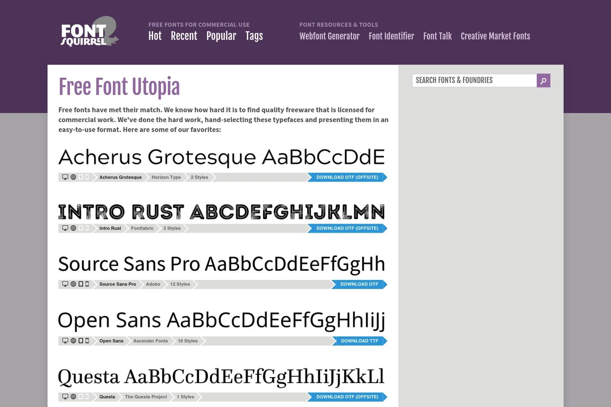Download Open Sans TTF
The width and height of the screenshot is (611, 407).
click(359, 341)
